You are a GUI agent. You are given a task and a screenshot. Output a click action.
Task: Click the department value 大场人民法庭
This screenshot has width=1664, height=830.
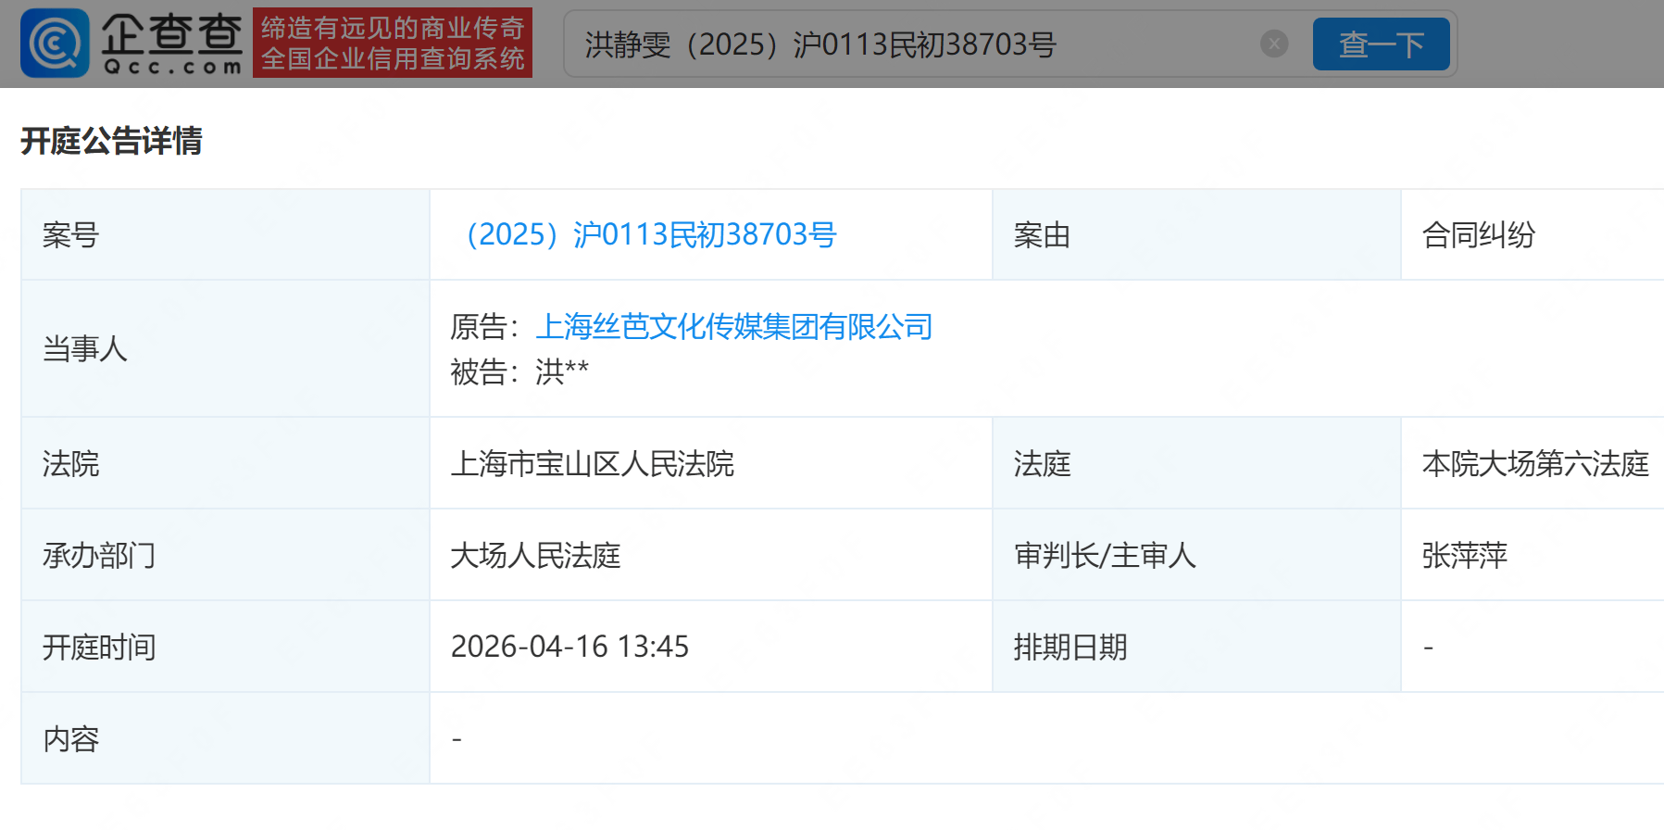click(535, 555)
